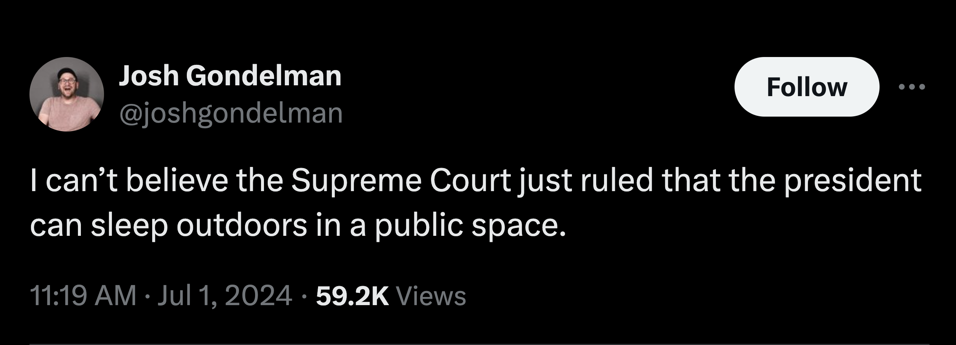Open the Josh Gondelman display name link

click(x=230, y=76)
